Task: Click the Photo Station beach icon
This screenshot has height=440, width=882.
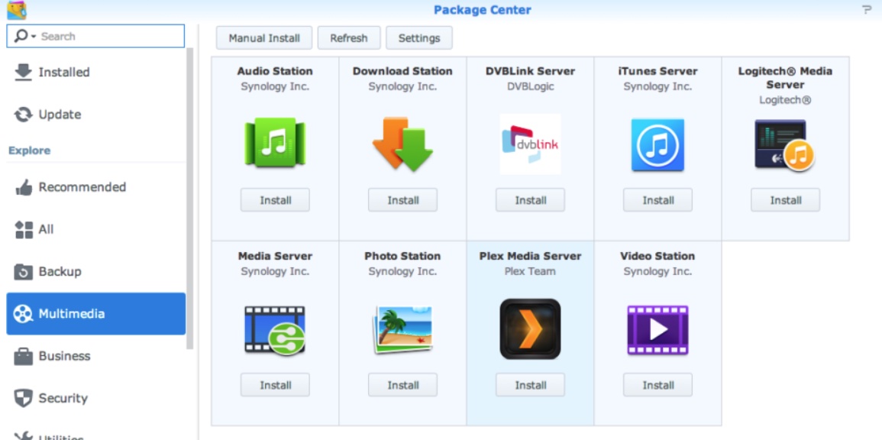Action: pyautogui.click(x=402, y=330)
